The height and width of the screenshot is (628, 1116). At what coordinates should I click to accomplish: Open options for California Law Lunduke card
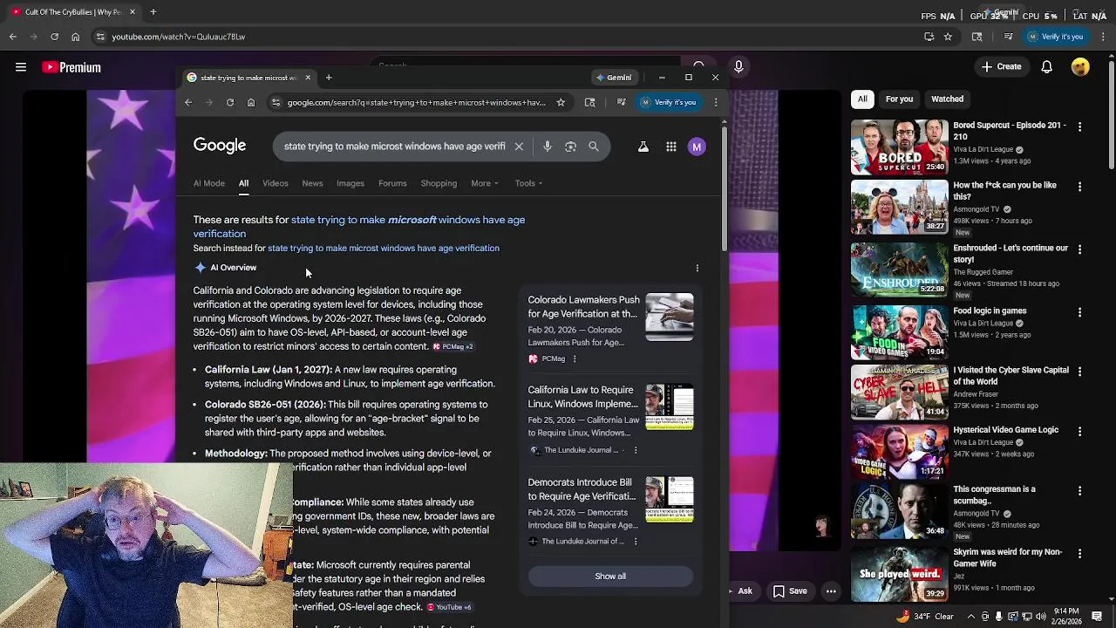click(636, 450)
